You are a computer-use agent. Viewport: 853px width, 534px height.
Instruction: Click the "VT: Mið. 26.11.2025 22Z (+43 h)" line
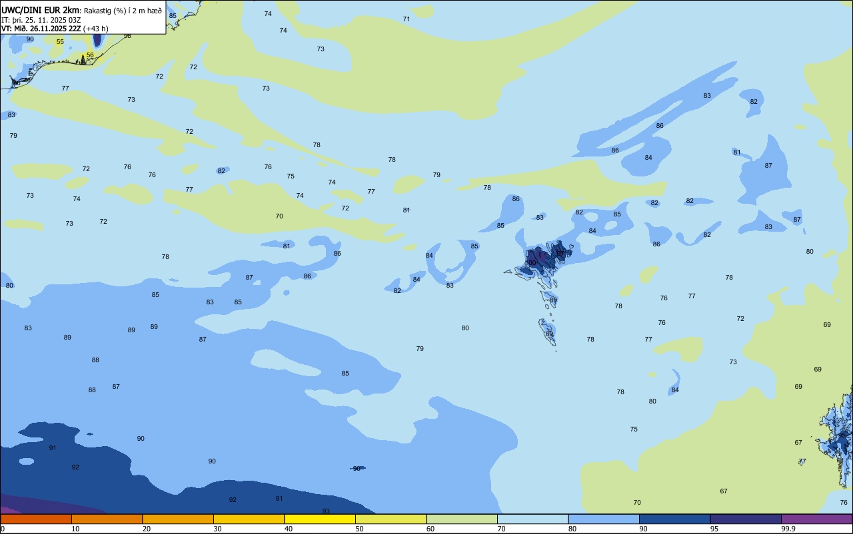[55, 29]
